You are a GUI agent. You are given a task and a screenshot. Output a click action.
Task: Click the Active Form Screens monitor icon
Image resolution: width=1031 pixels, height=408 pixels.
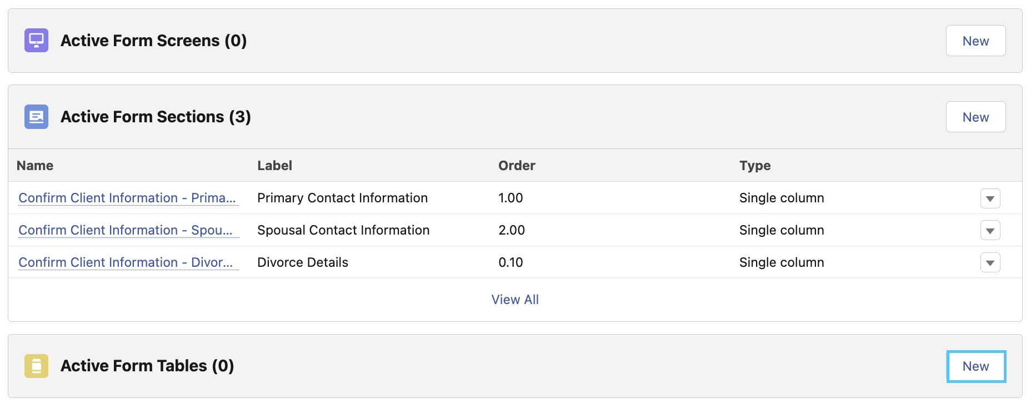[x=36, y=41]
